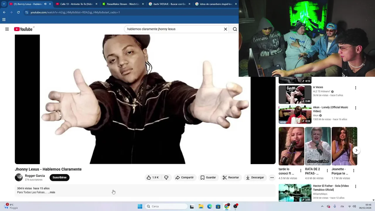375x211 pixels.
Task: Open the A Veces video thumbnail
Action: point(295,95)
